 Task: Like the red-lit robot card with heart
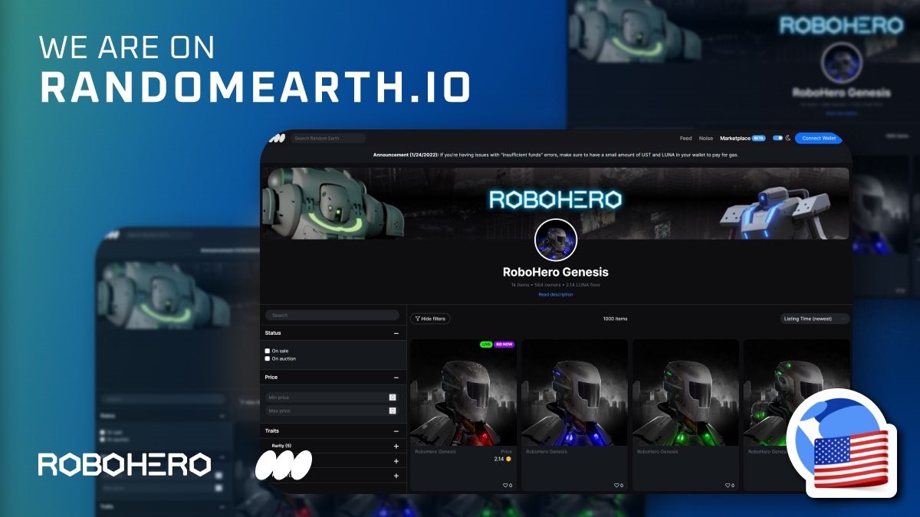[507, 486]
